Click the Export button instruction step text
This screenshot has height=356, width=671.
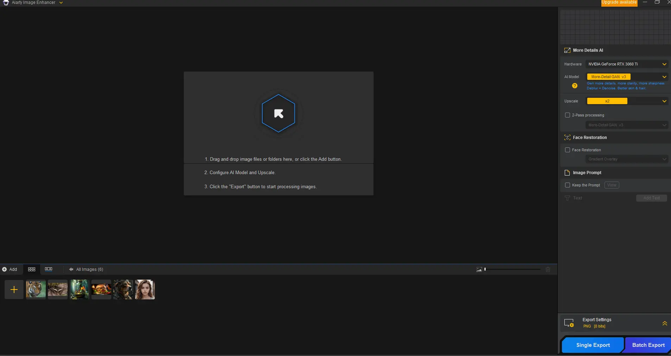click(x=260, y=187)
